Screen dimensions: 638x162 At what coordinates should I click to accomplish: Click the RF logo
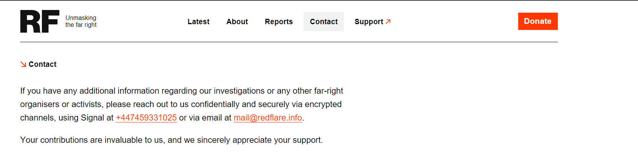coord(40,21)
